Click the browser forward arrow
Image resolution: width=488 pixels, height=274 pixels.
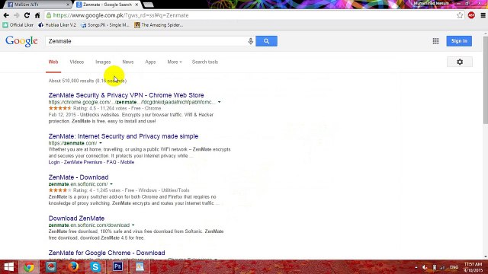tap(17, 15)
